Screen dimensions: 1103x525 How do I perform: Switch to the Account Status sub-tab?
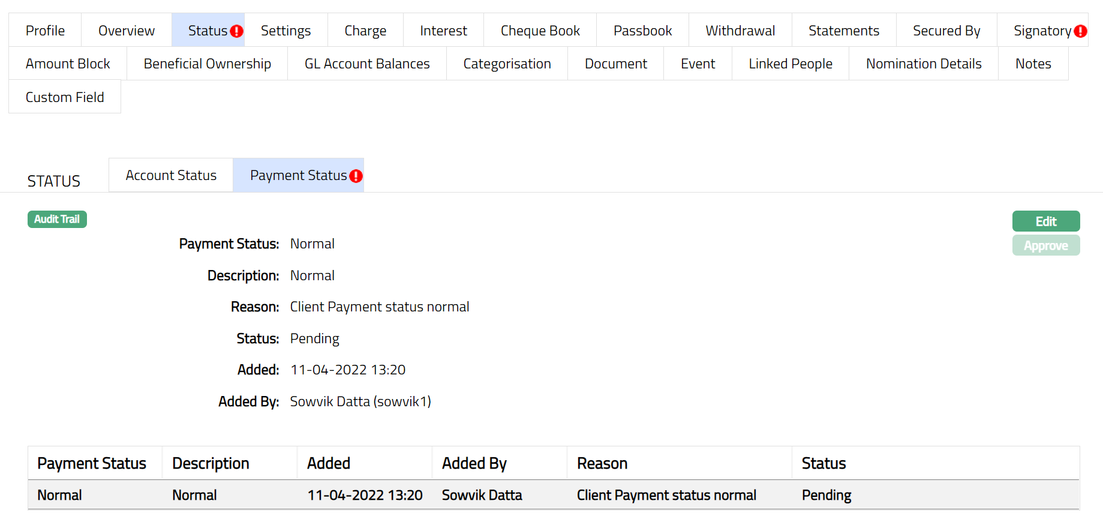(x=171, y=175)
